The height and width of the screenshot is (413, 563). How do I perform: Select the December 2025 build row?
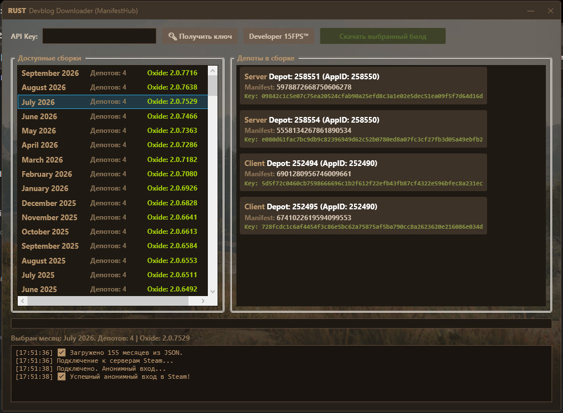112,203
